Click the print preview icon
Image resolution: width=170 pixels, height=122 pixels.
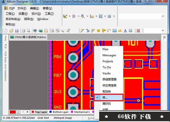click(29, 31)
